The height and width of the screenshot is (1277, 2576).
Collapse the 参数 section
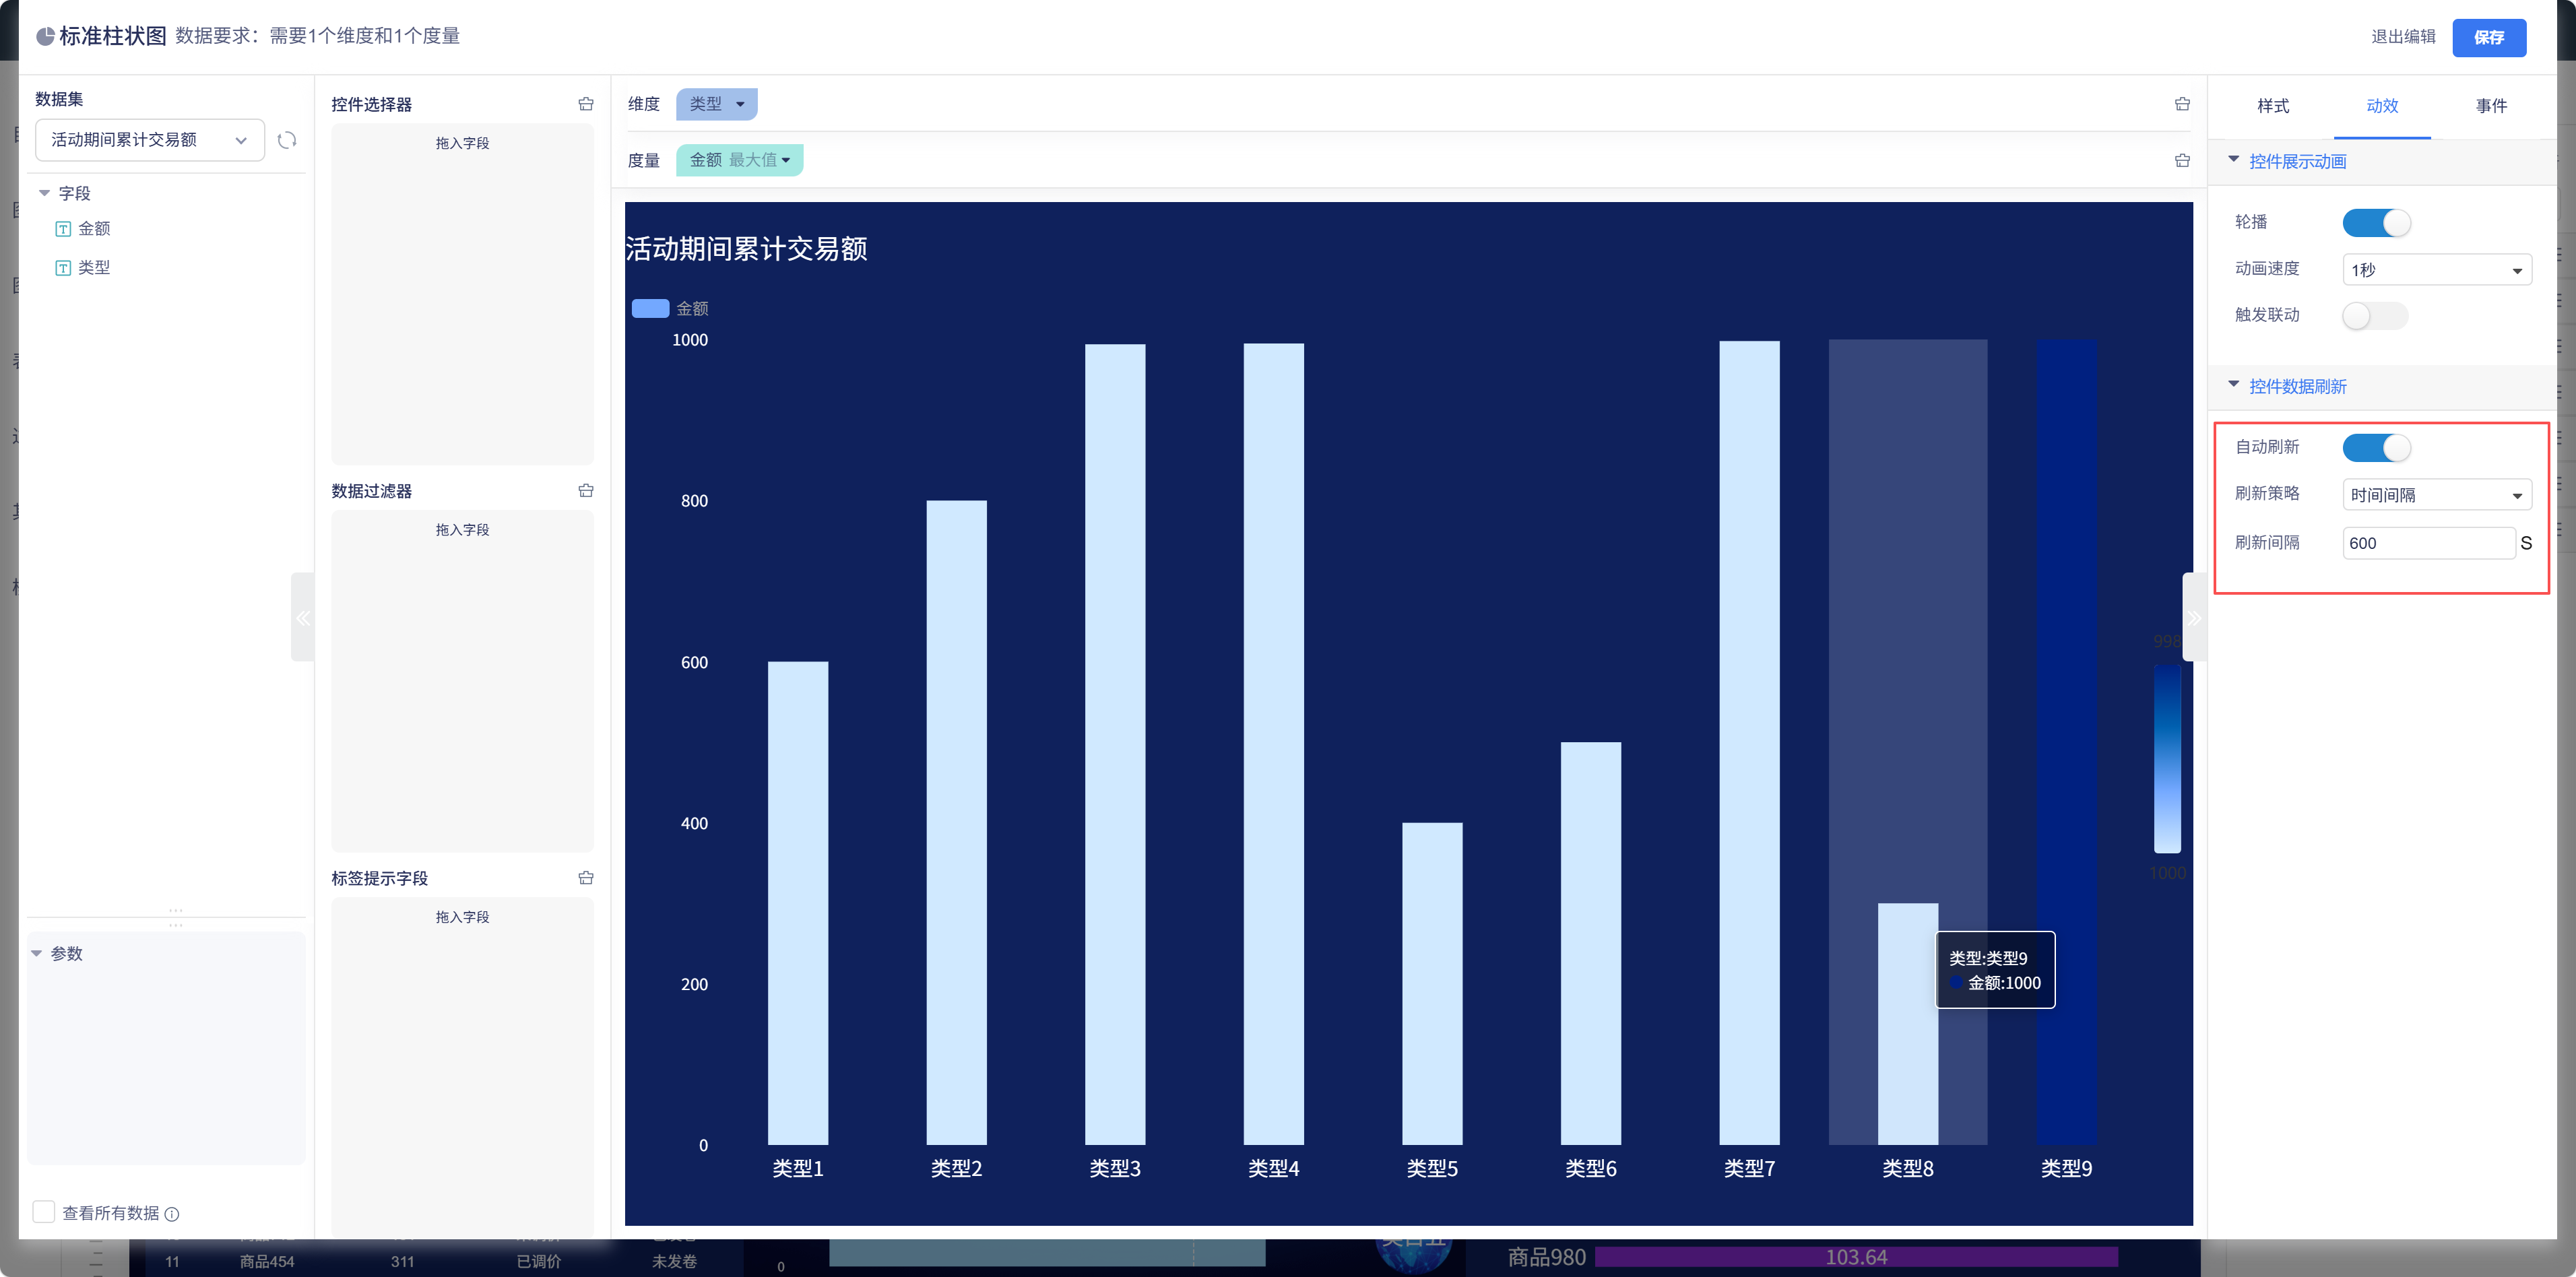click(x=37, y=953)
